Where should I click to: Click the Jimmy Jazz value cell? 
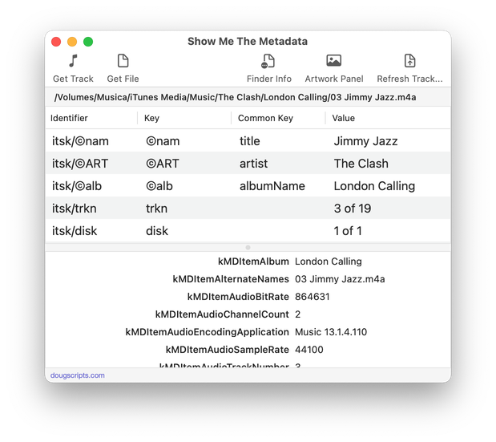click(365, 141)
